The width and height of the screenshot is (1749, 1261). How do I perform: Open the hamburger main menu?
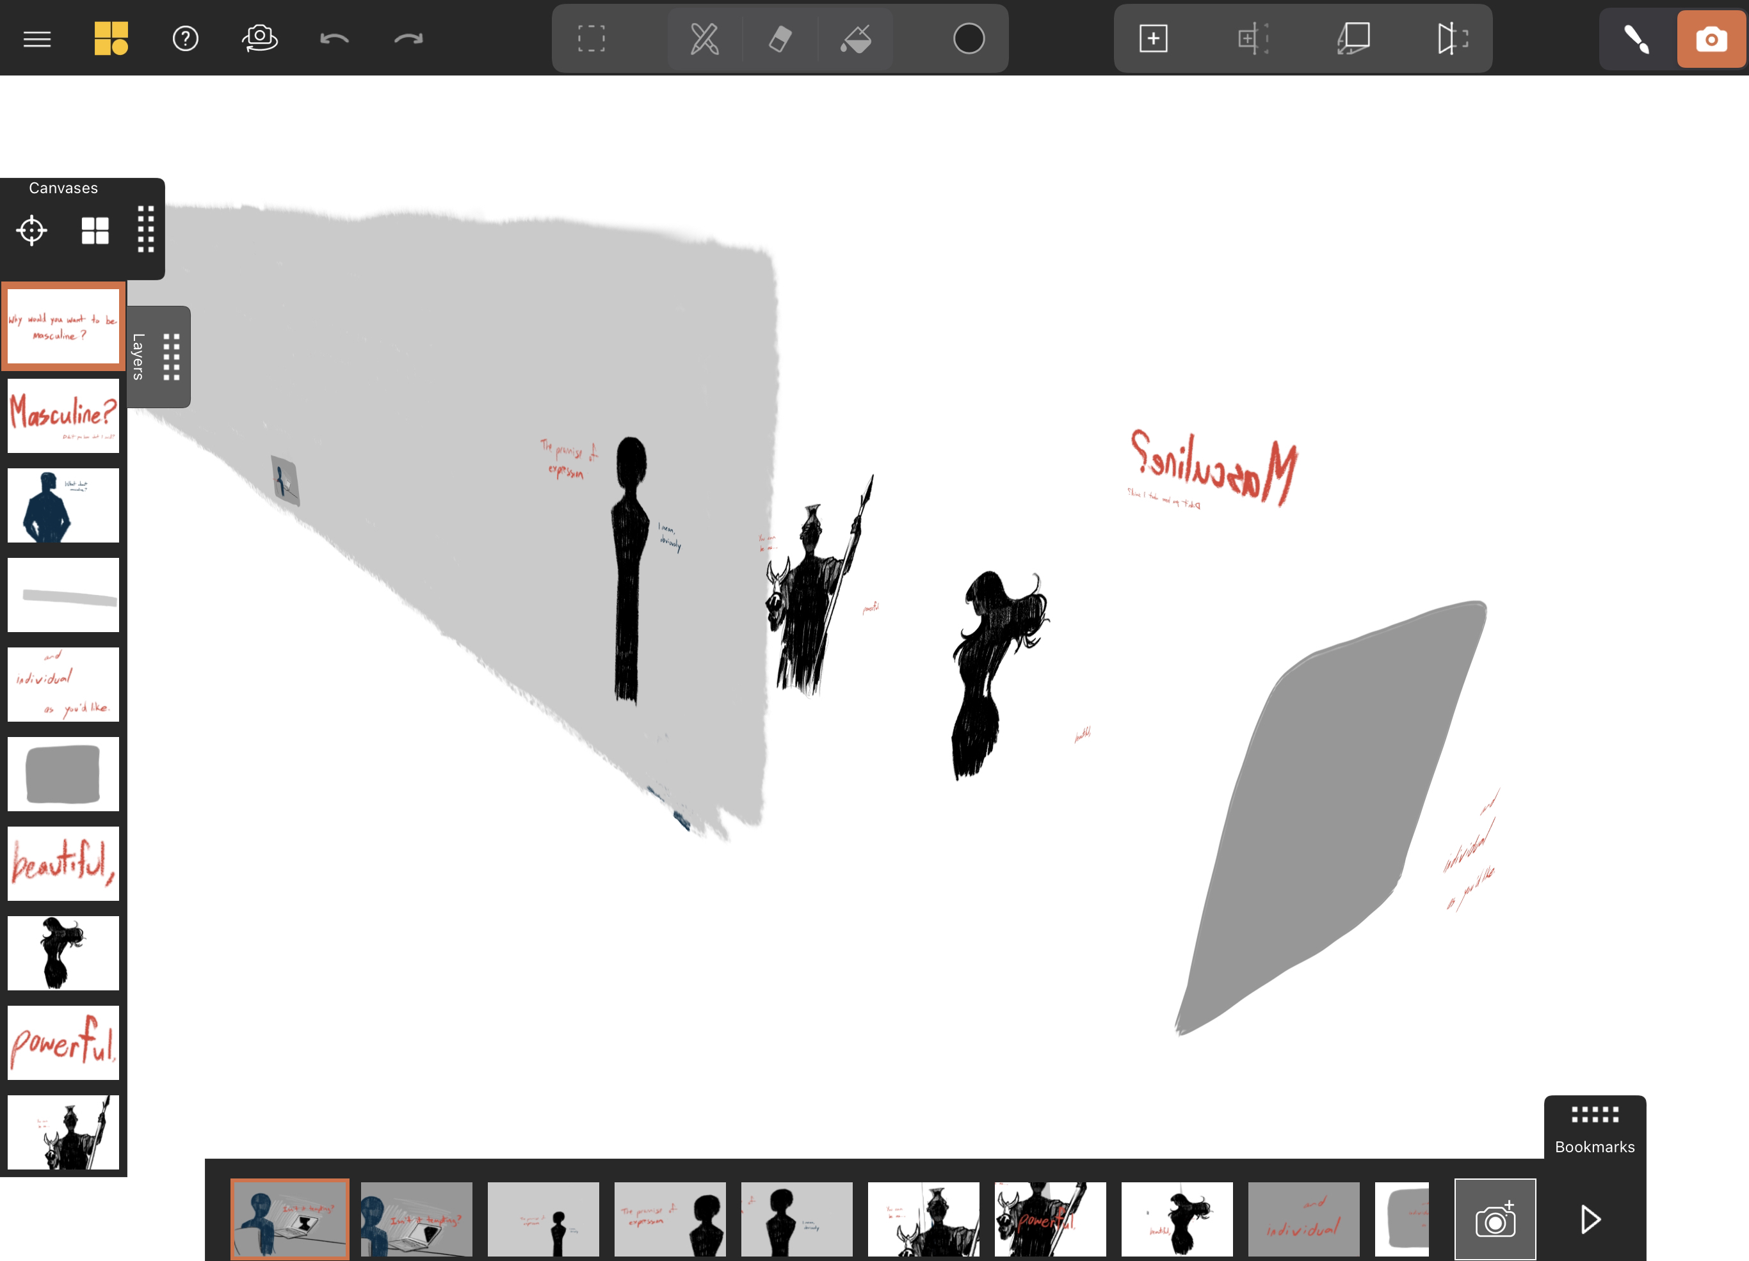(37, 38)
